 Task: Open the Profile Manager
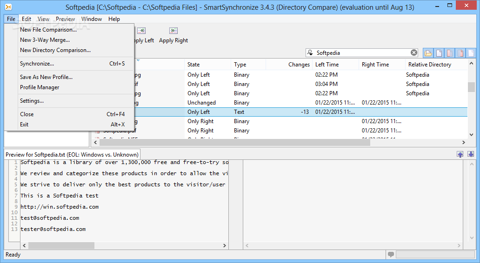[69, 87]
